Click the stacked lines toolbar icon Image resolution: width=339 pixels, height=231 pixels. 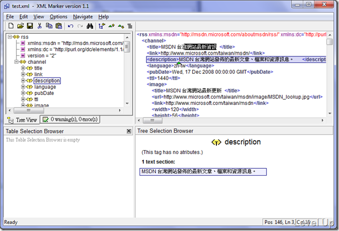130,26
